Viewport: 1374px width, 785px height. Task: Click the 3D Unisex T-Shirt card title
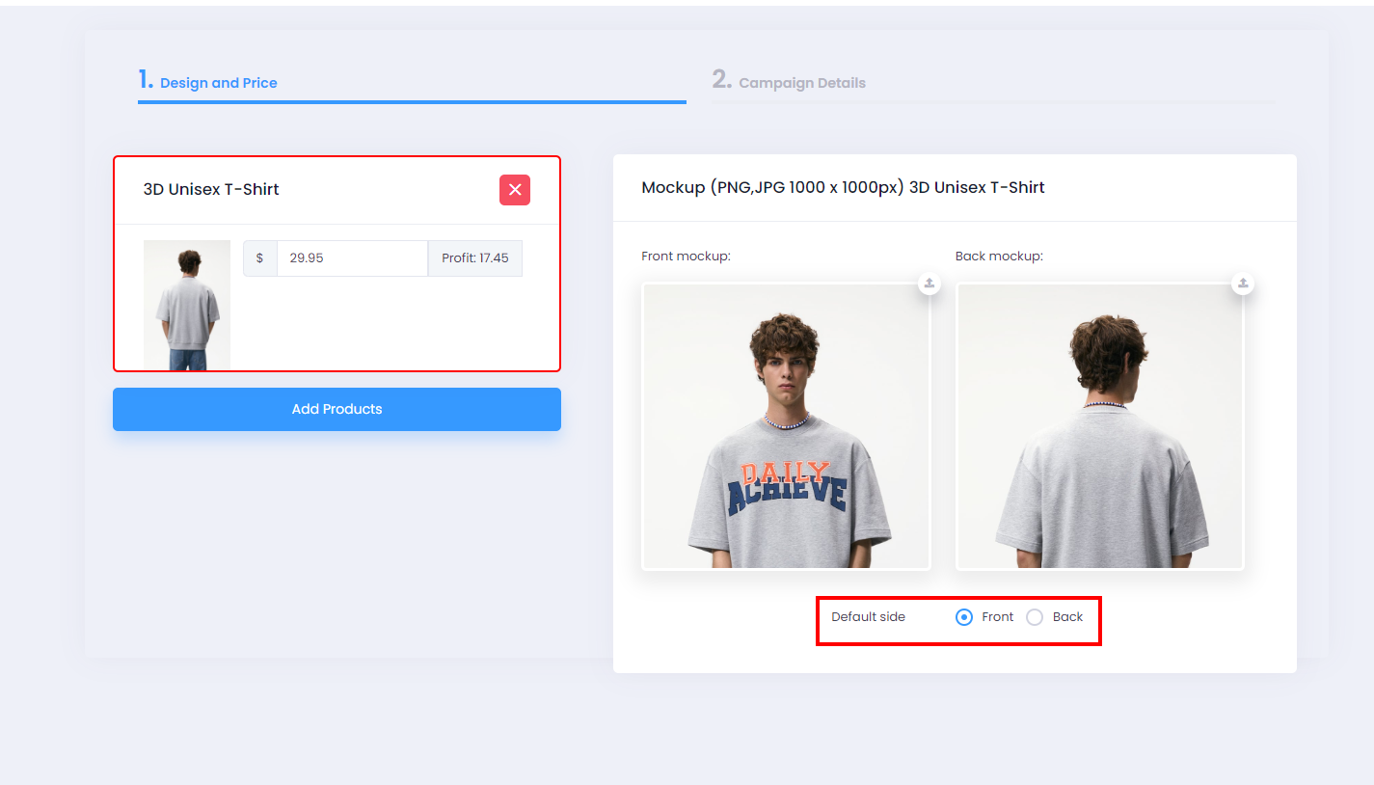(x=211, y=189)
